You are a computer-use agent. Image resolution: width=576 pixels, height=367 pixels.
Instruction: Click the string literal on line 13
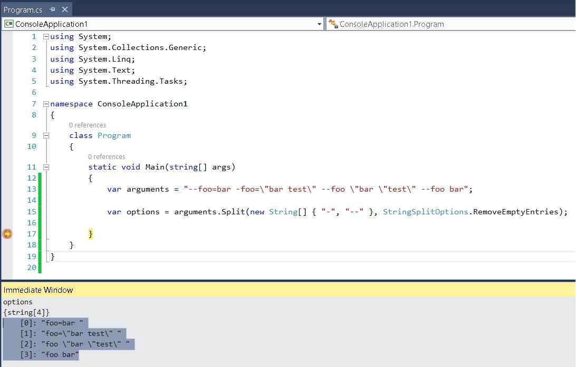(x=326, y=189)
